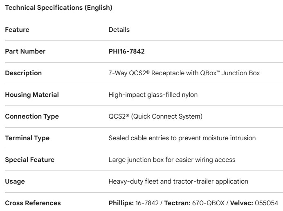Click the 7-Way QCS2 Receptacle description text
This screenshot has width=283, height=211.
click(x=184, y=73)
